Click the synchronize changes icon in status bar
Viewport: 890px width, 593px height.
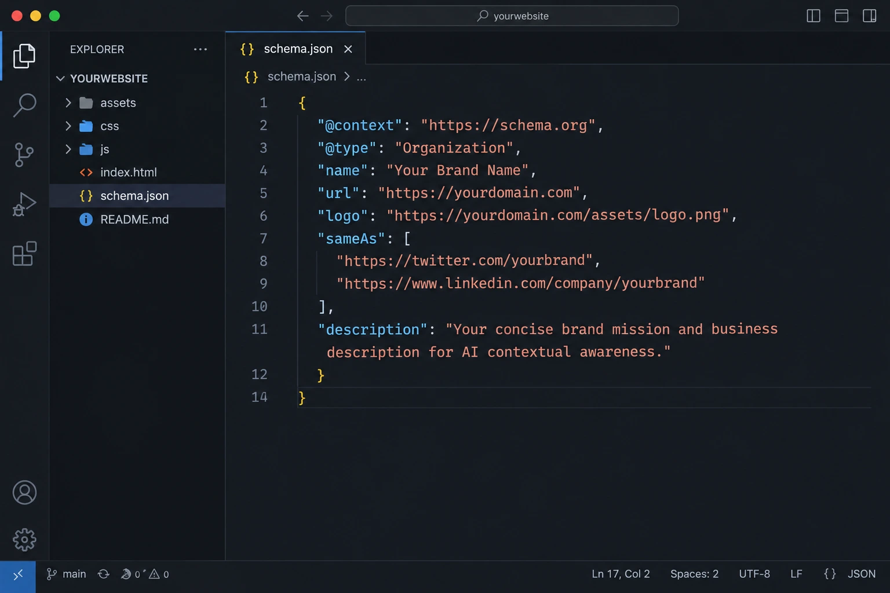pyautogui.click(x=104, y=574)
